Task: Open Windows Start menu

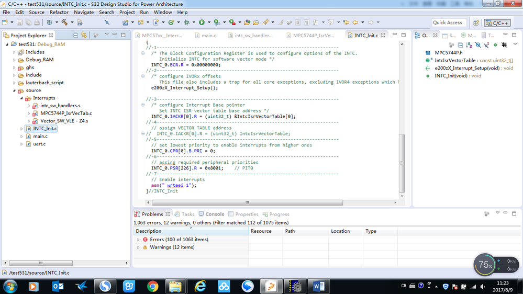Action: 10,286
